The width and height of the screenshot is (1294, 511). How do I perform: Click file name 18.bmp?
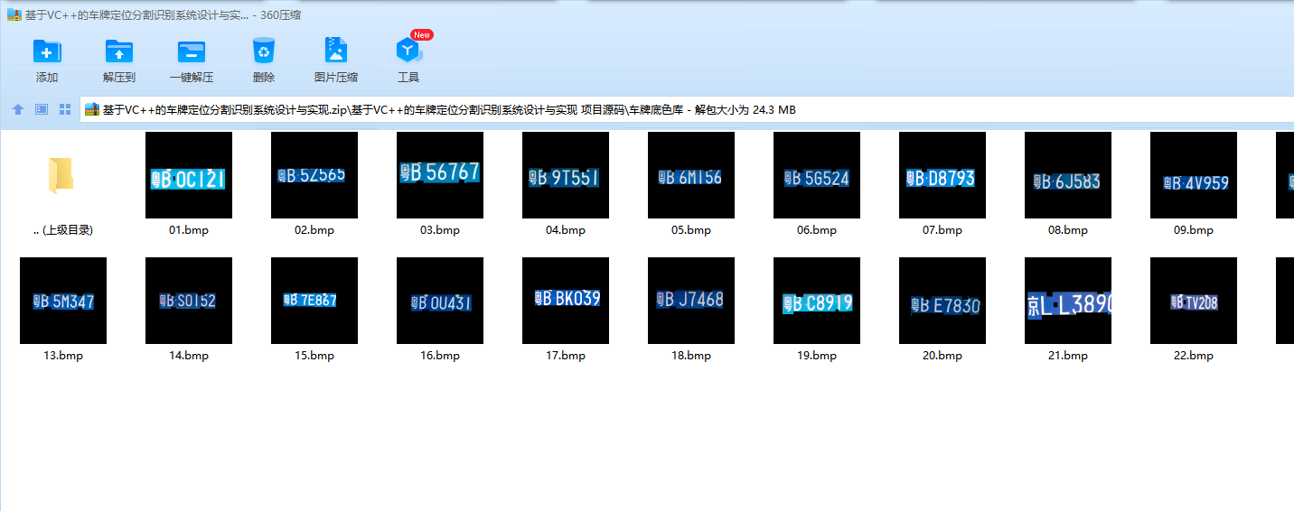click(691, 356)
